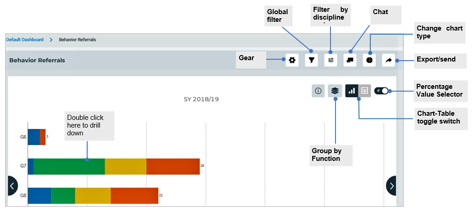Go to next chart with right arrow

click(392, 185)
